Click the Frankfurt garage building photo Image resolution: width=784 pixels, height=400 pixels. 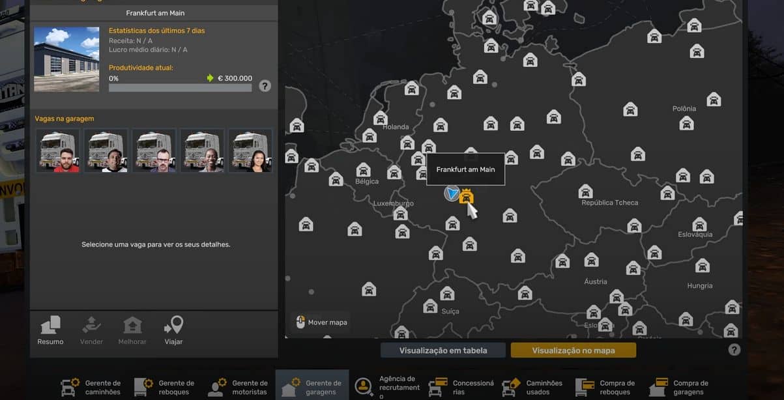pyautogui.click(x=66, y=59)
